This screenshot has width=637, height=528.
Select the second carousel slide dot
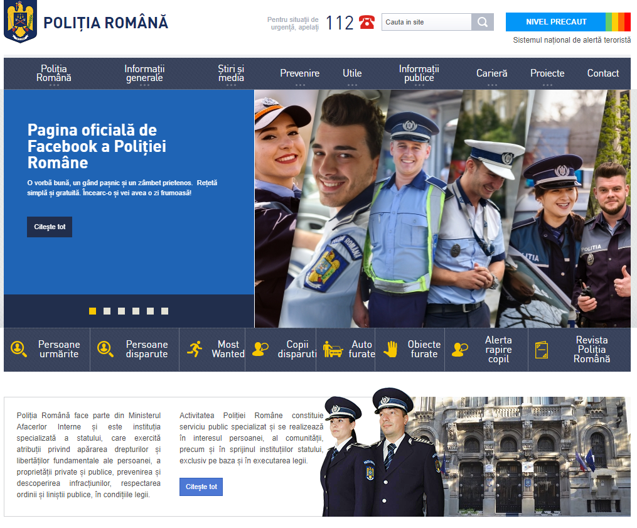[x=107, y=311]
